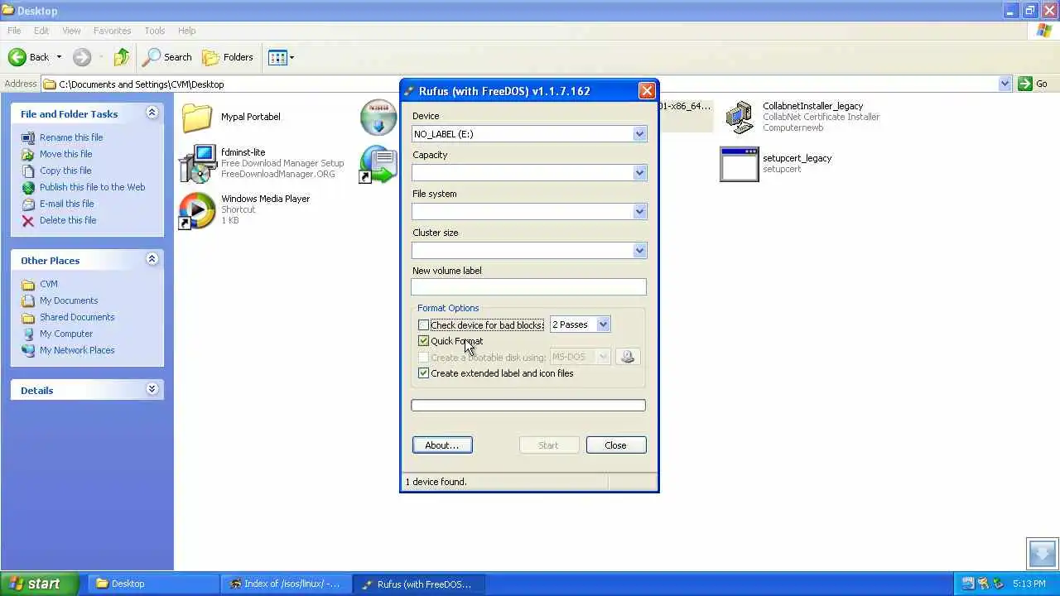This screenshot has width=1060, height=596.
Task: Open the Help menu
Action: pos(186,31)
